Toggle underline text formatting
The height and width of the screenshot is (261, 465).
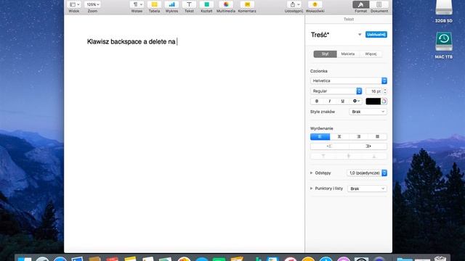[342, 101]
